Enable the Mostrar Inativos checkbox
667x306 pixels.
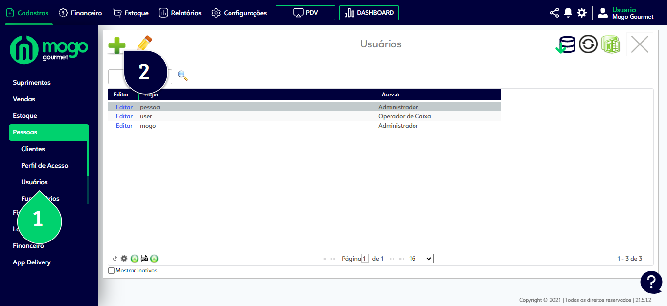[x=111, y=270]
